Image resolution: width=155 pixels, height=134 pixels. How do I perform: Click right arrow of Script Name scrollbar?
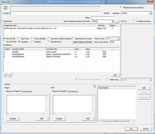coord(134,120)
